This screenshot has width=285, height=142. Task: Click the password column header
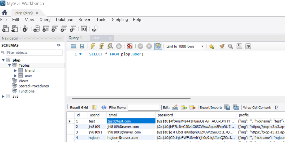point(196,115)
